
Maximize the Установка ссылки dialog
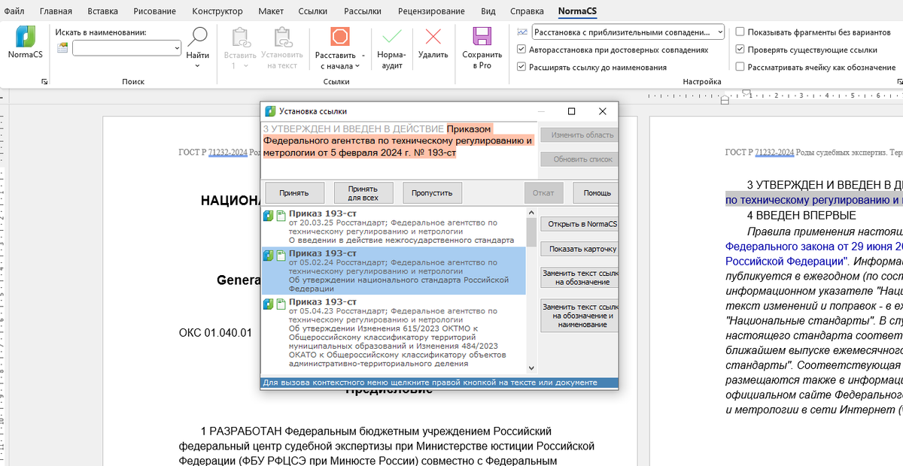(x=571, y=111)
